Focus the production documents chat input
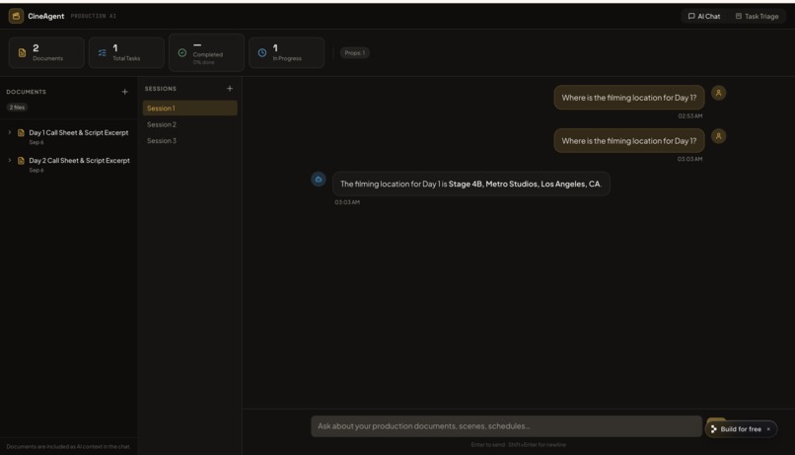 tap(506, 426)
